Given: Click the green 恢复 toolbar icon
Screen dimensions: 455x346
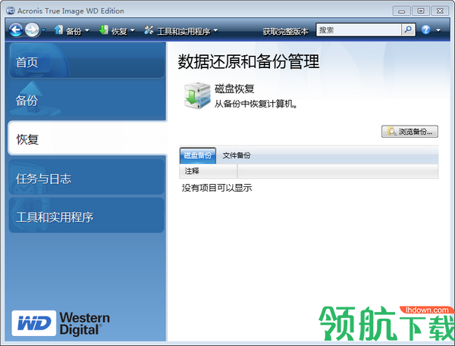Looking at the screenshot, I should [104, 30].
